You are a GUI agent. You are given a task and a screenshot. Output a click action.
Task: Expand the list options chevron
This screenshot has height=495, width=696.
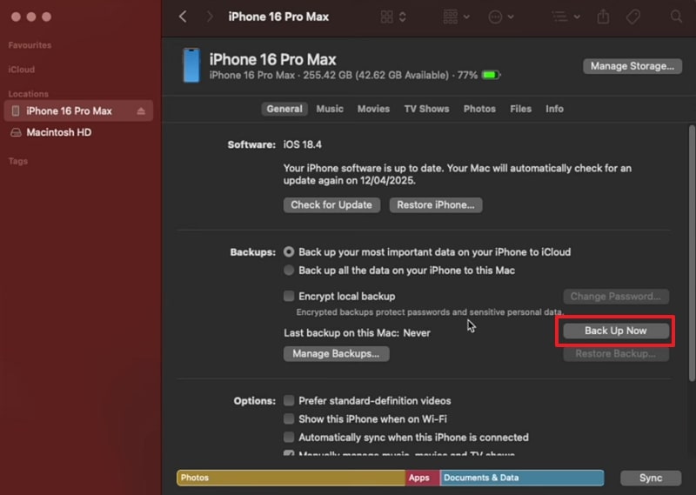click(x=577, y=17)
